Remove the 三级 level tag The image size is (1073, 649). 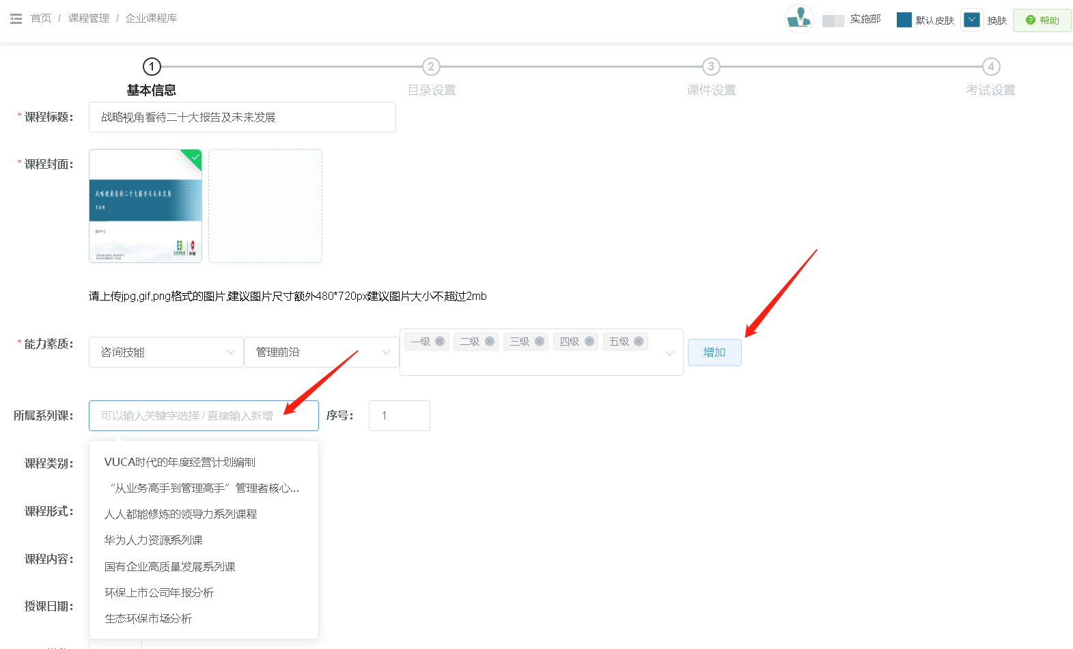pos(540,342)
